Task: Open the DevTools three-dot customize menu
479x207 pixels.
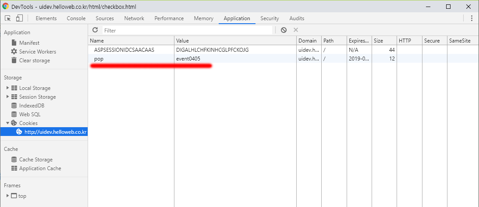Action: pos(472,18)
